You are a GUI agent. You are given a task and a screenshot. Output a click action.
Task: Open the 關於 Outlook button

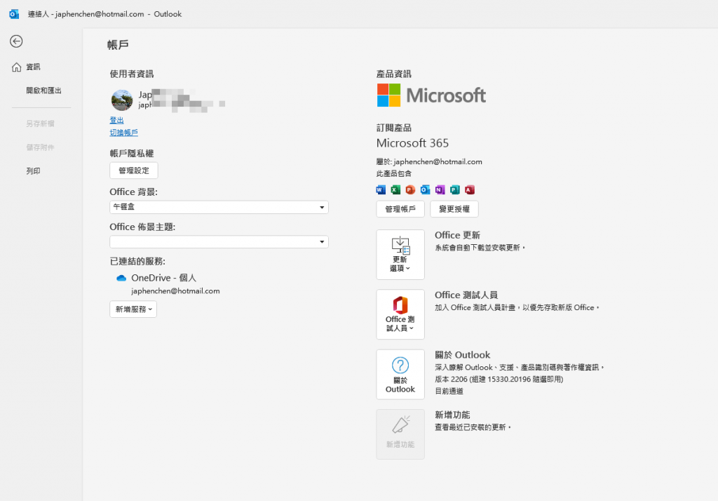click(400, 375)
